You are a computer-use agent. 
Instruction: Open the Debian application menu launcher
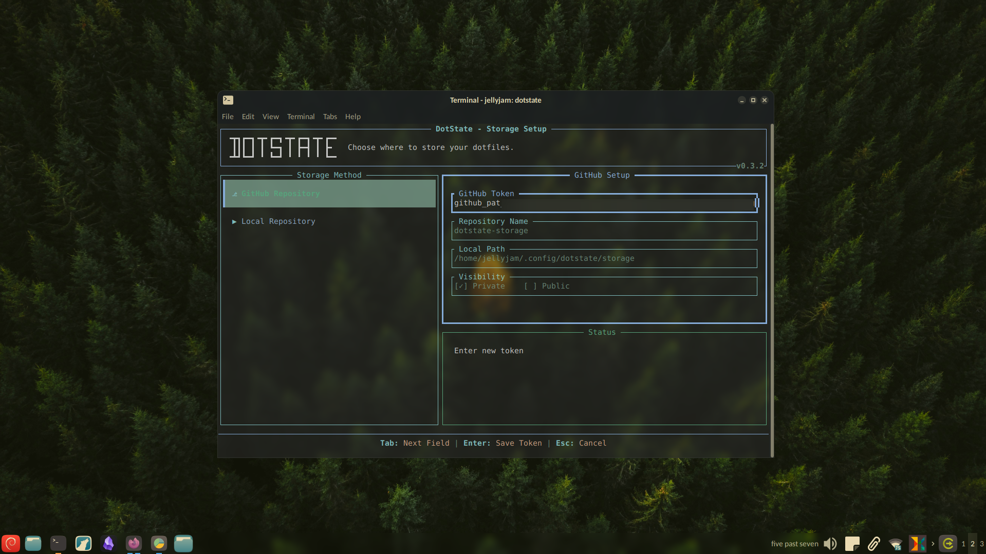11,543
